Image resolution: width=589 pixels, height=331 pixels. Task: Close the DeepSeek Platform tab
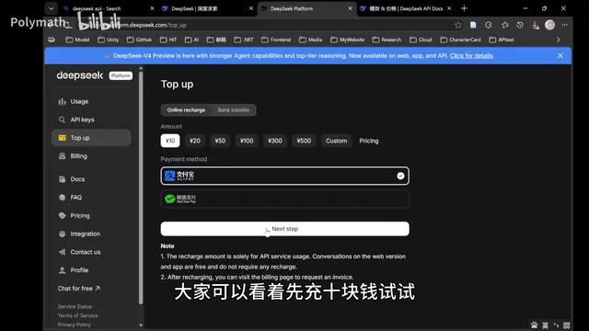point(350,8)
